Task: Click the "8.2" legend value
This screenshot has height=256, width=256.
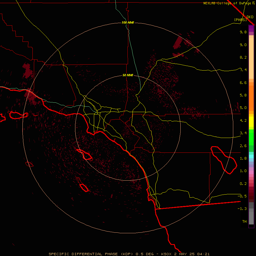Action: [243, 57]
